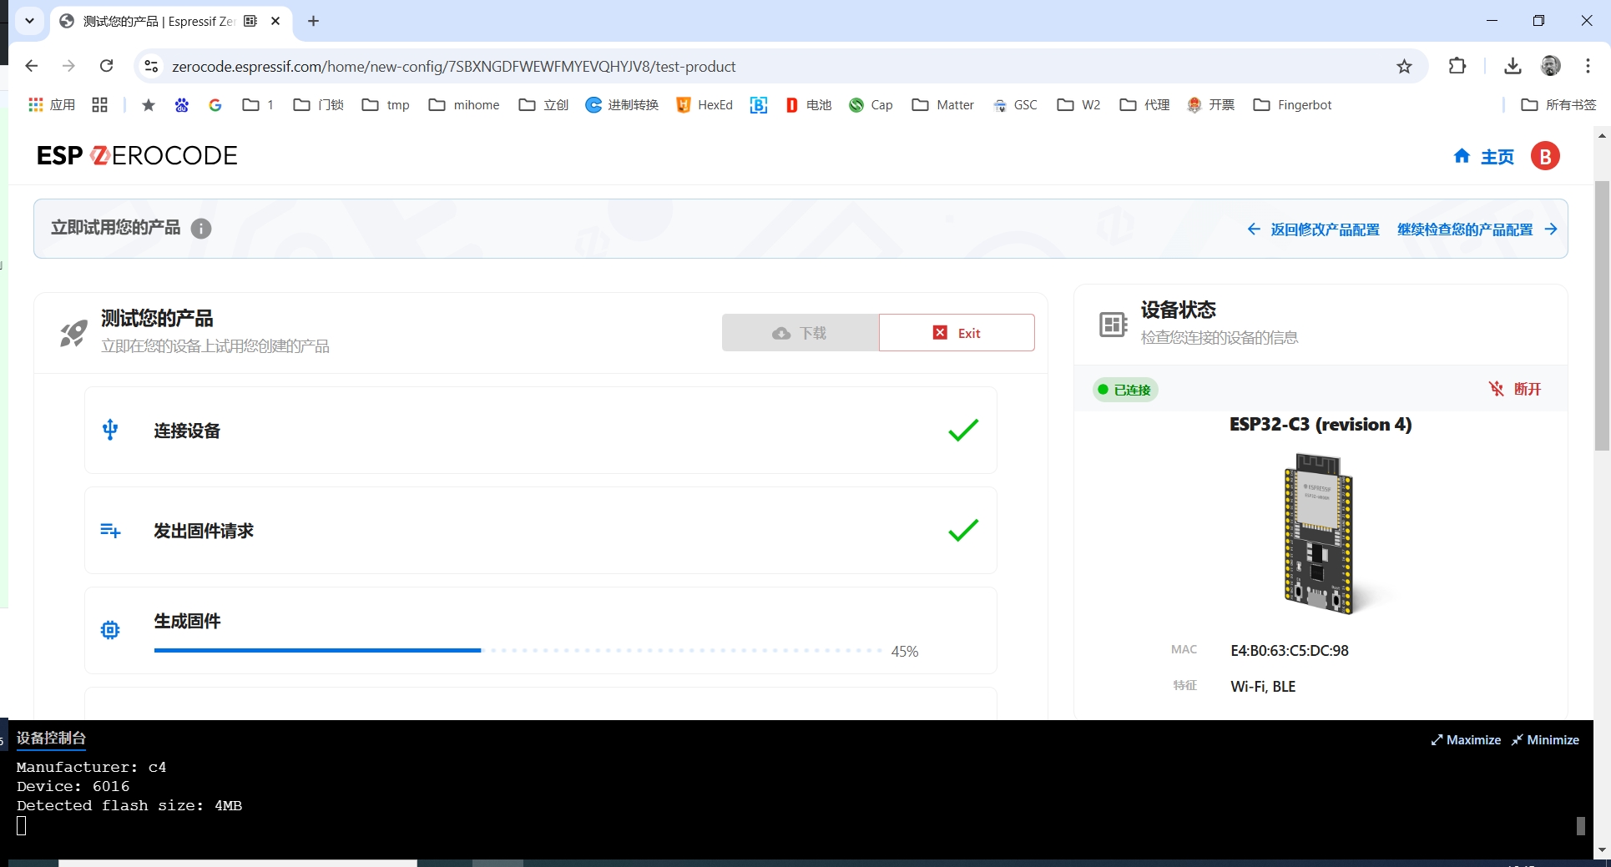Open the browser extensions puzzle icon

(1457, 66)
